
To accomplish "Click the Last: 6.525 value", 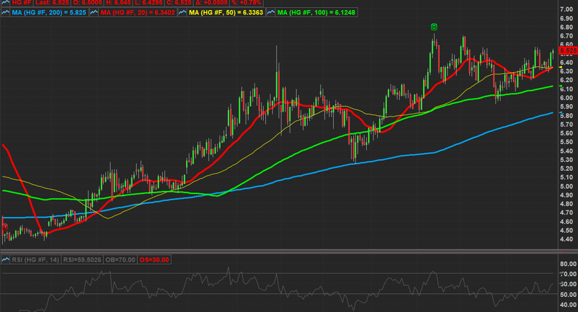I will 52,3.
